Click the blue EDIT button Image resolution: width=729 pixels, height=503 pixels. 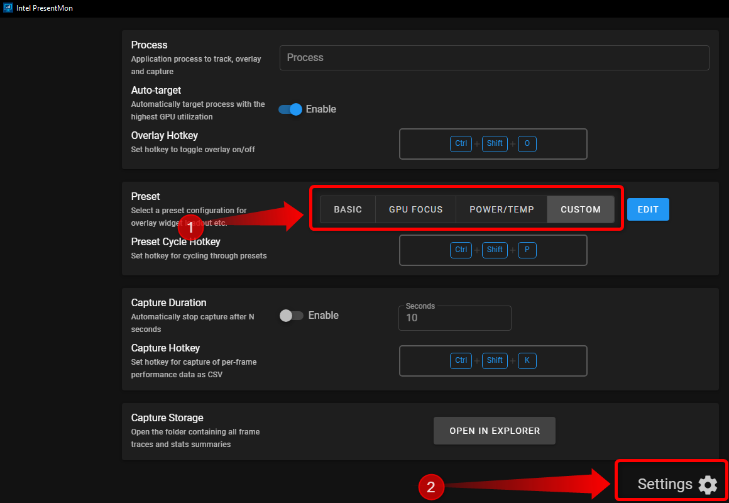(648, 209)
